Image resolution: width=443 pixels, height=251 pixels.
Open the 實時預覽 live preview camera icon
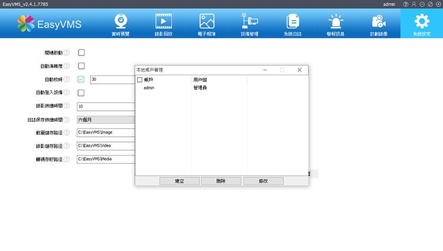(120, 22)
